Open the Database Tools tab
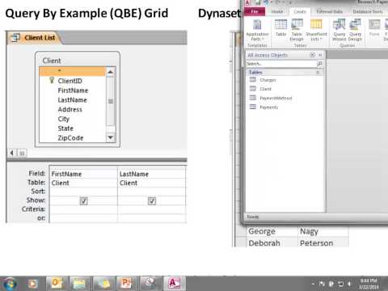 (368, 11)
